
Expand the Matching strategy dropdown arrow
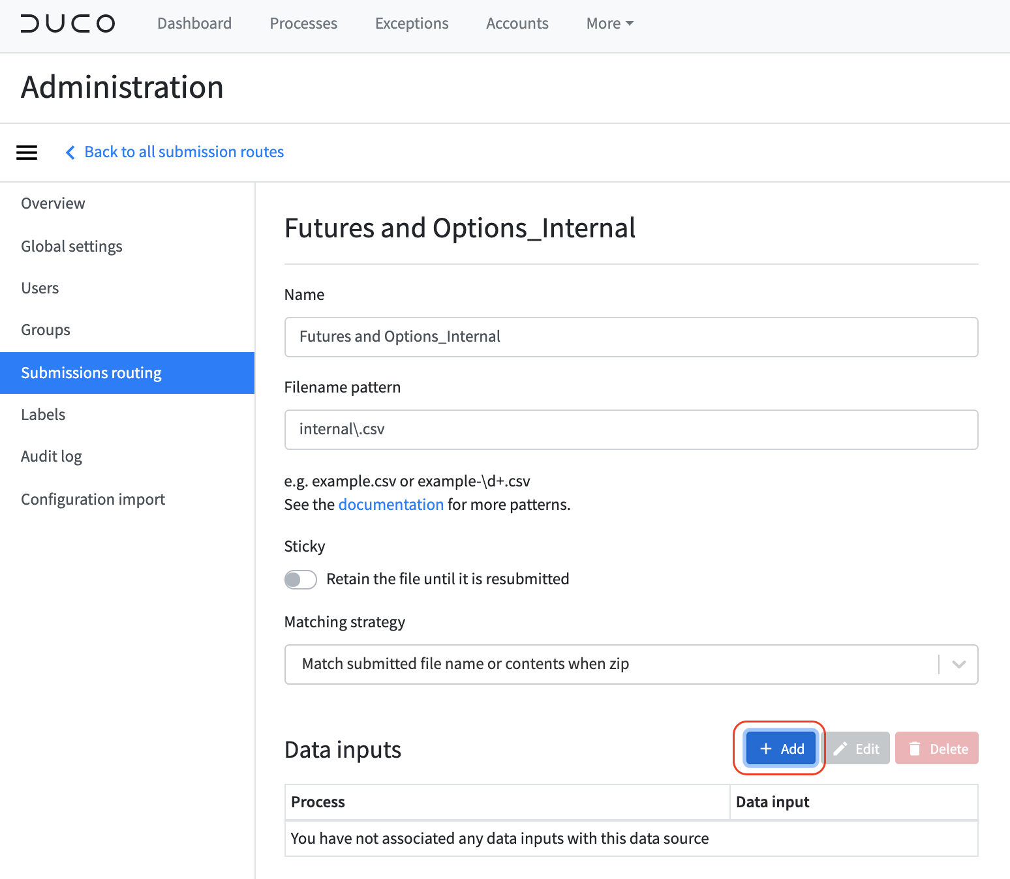pos(958,664)
